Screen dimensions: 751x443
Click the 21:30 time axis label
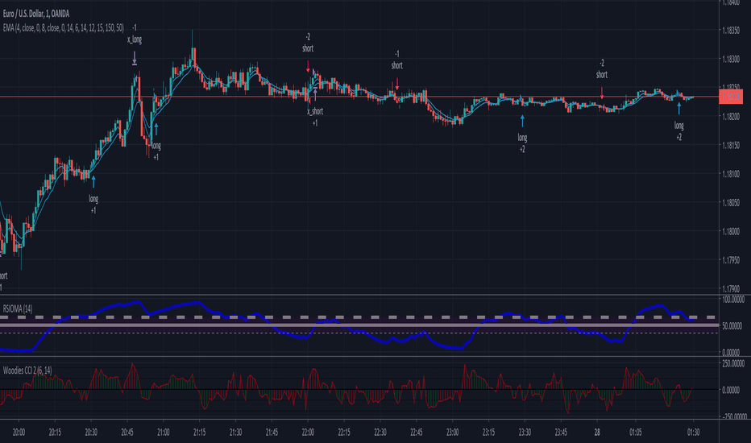(x=235, y=433)
